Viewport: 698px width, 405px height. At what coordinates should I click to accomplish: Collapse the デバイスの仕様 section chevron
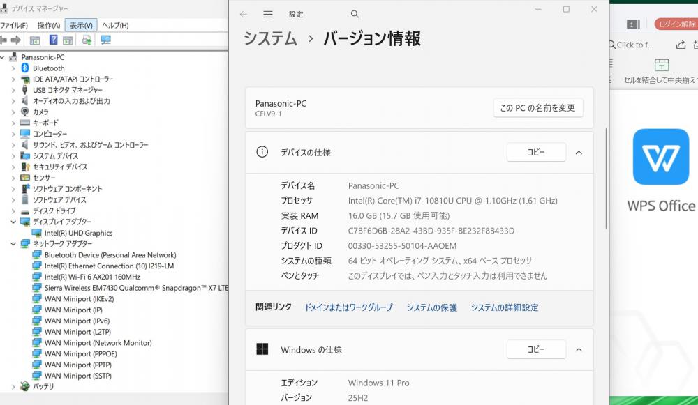(x=579, y=152)
